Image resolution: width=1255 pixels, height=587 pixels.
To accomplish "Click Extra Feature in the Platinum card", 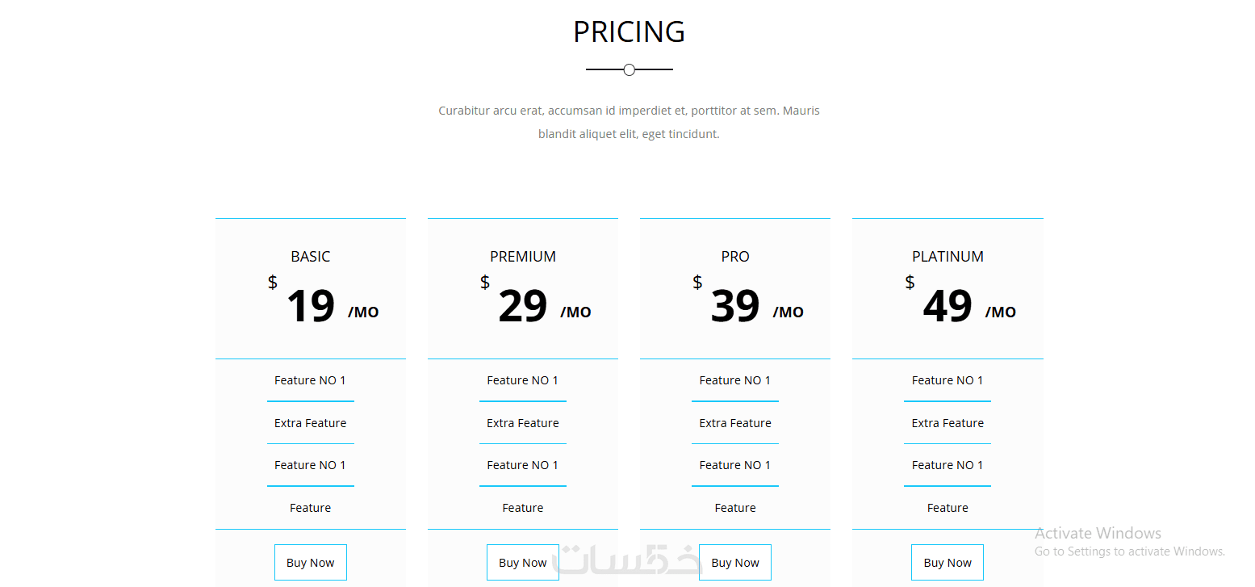I will click(948, 423).
